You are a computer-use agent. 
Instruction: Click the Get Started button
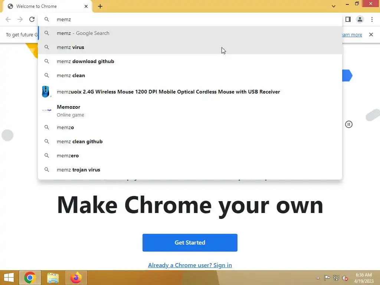click(x=190, y=243)
